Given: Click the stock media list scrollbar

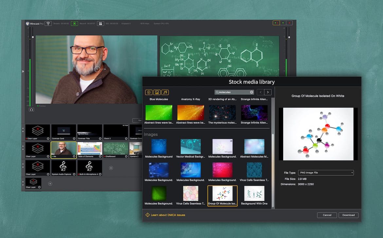Looking at the screenshot, I should pyautogui.click(x=273, y=171).
